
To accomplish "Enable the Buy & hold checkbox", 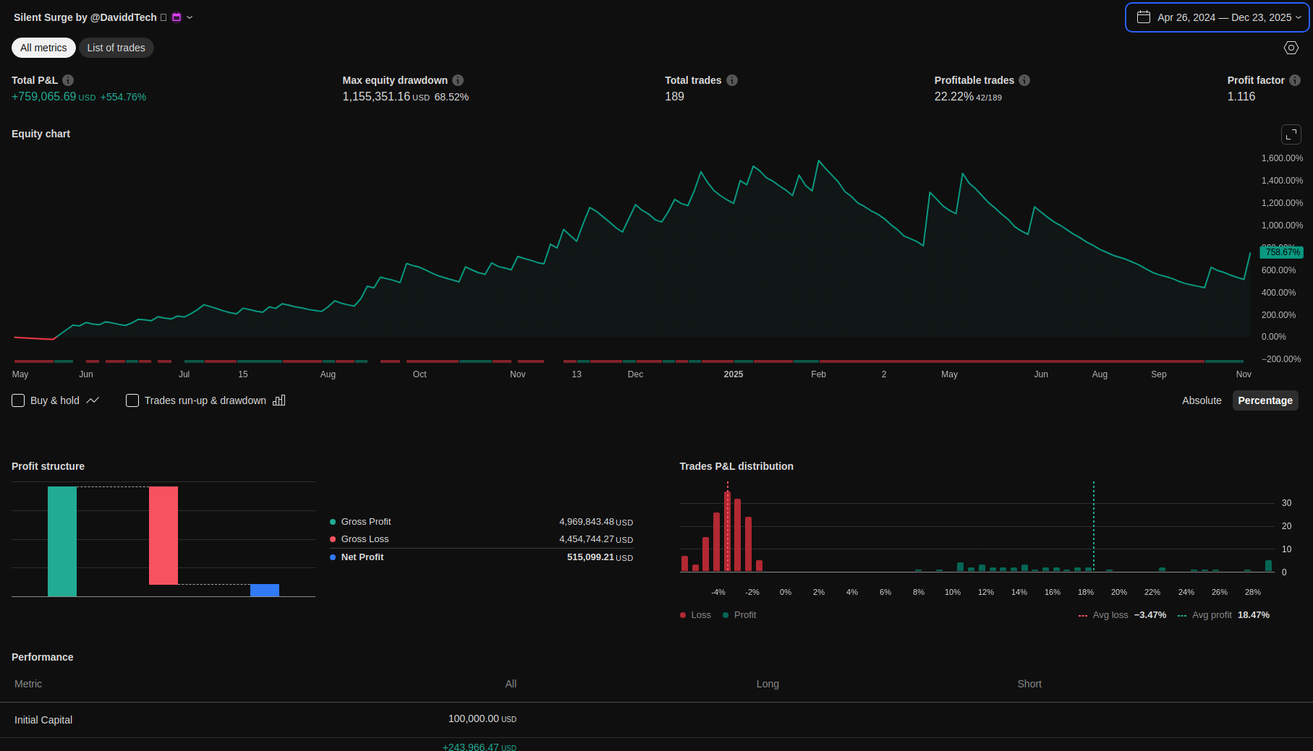I will click(19, 400).
